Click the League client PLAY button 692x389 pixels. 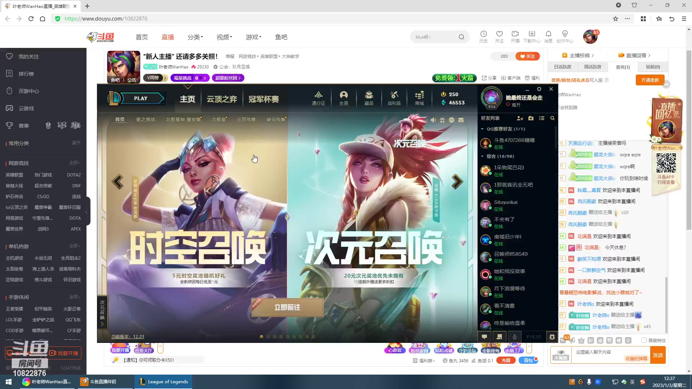point(141,98)
